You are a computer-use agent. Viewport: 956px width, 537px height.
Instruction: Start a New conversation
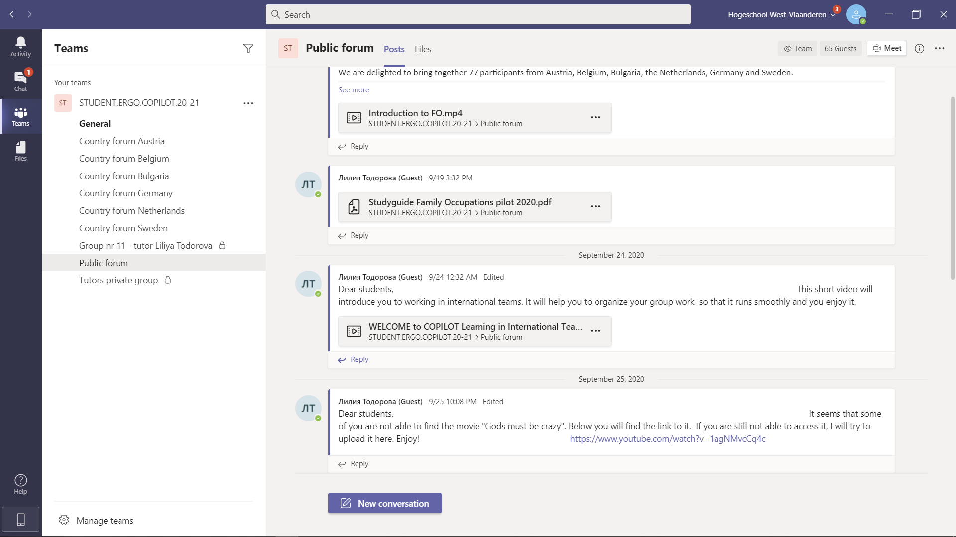coord(384,503)
